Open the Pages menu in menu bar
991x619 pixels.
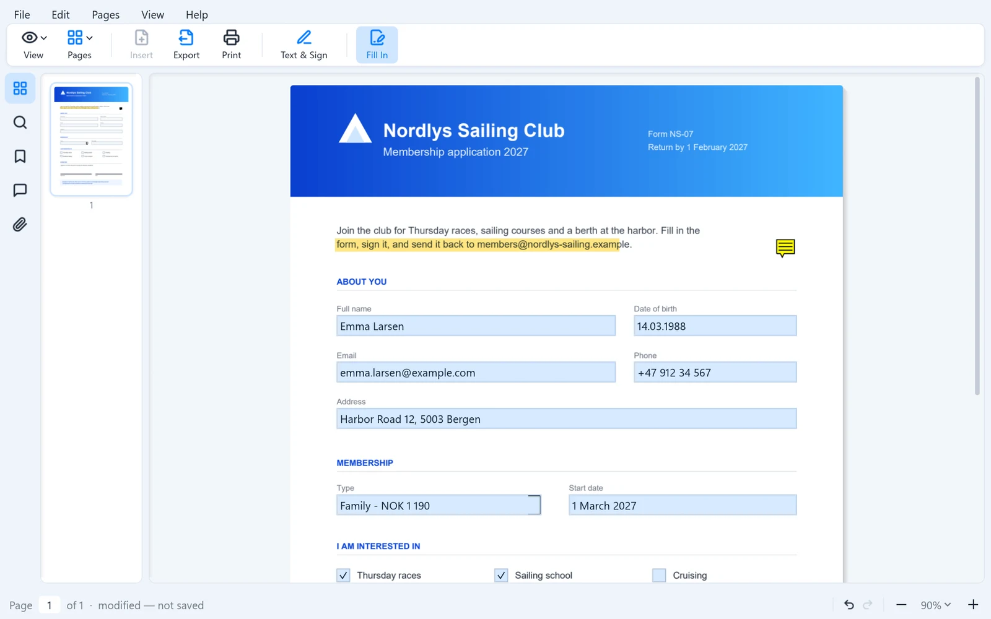click(106, 14)
